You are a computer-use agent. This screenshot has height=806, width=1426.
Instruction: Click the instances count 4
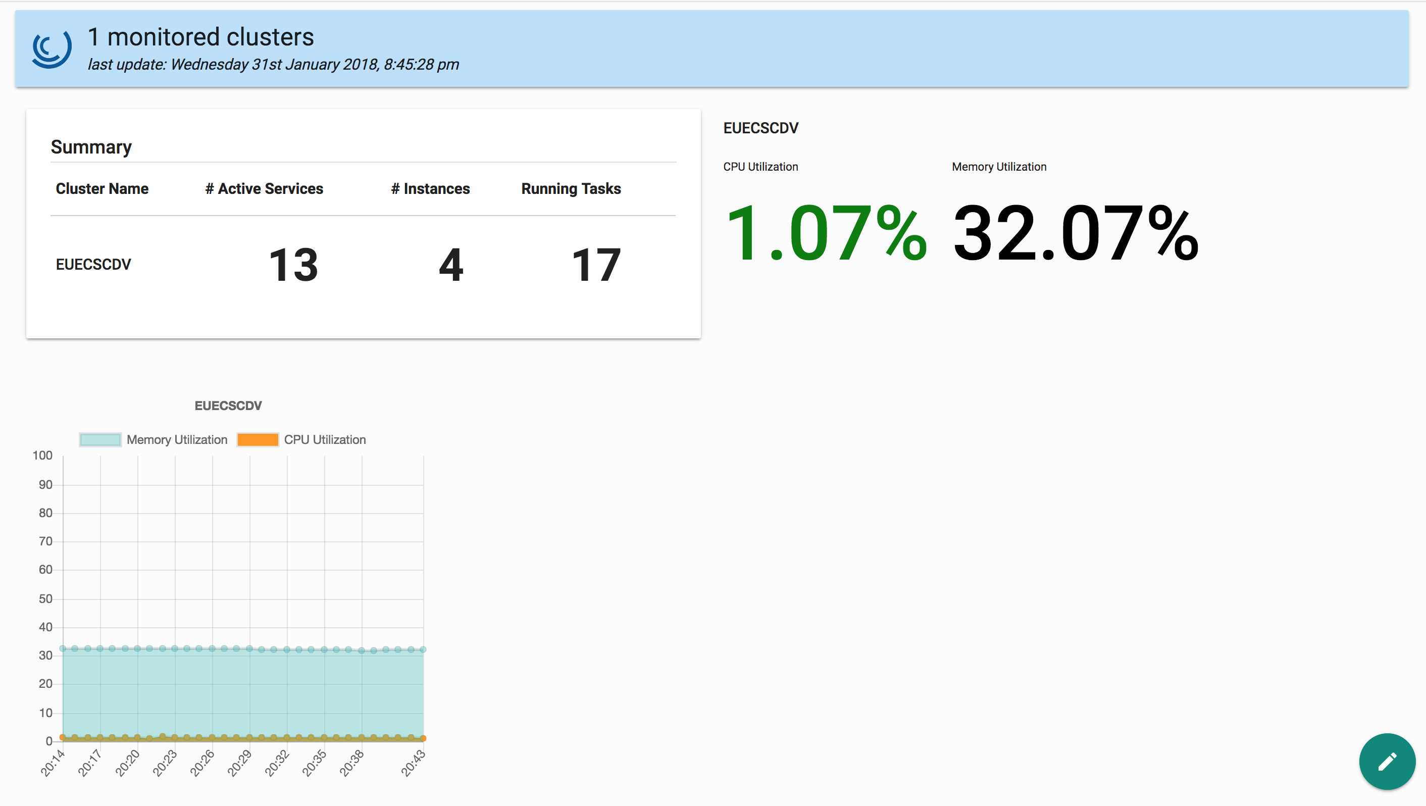click(x=450, y=265)
